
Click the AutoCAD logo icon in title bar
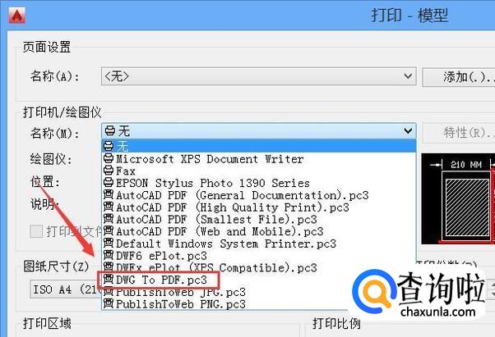point(17,15)
